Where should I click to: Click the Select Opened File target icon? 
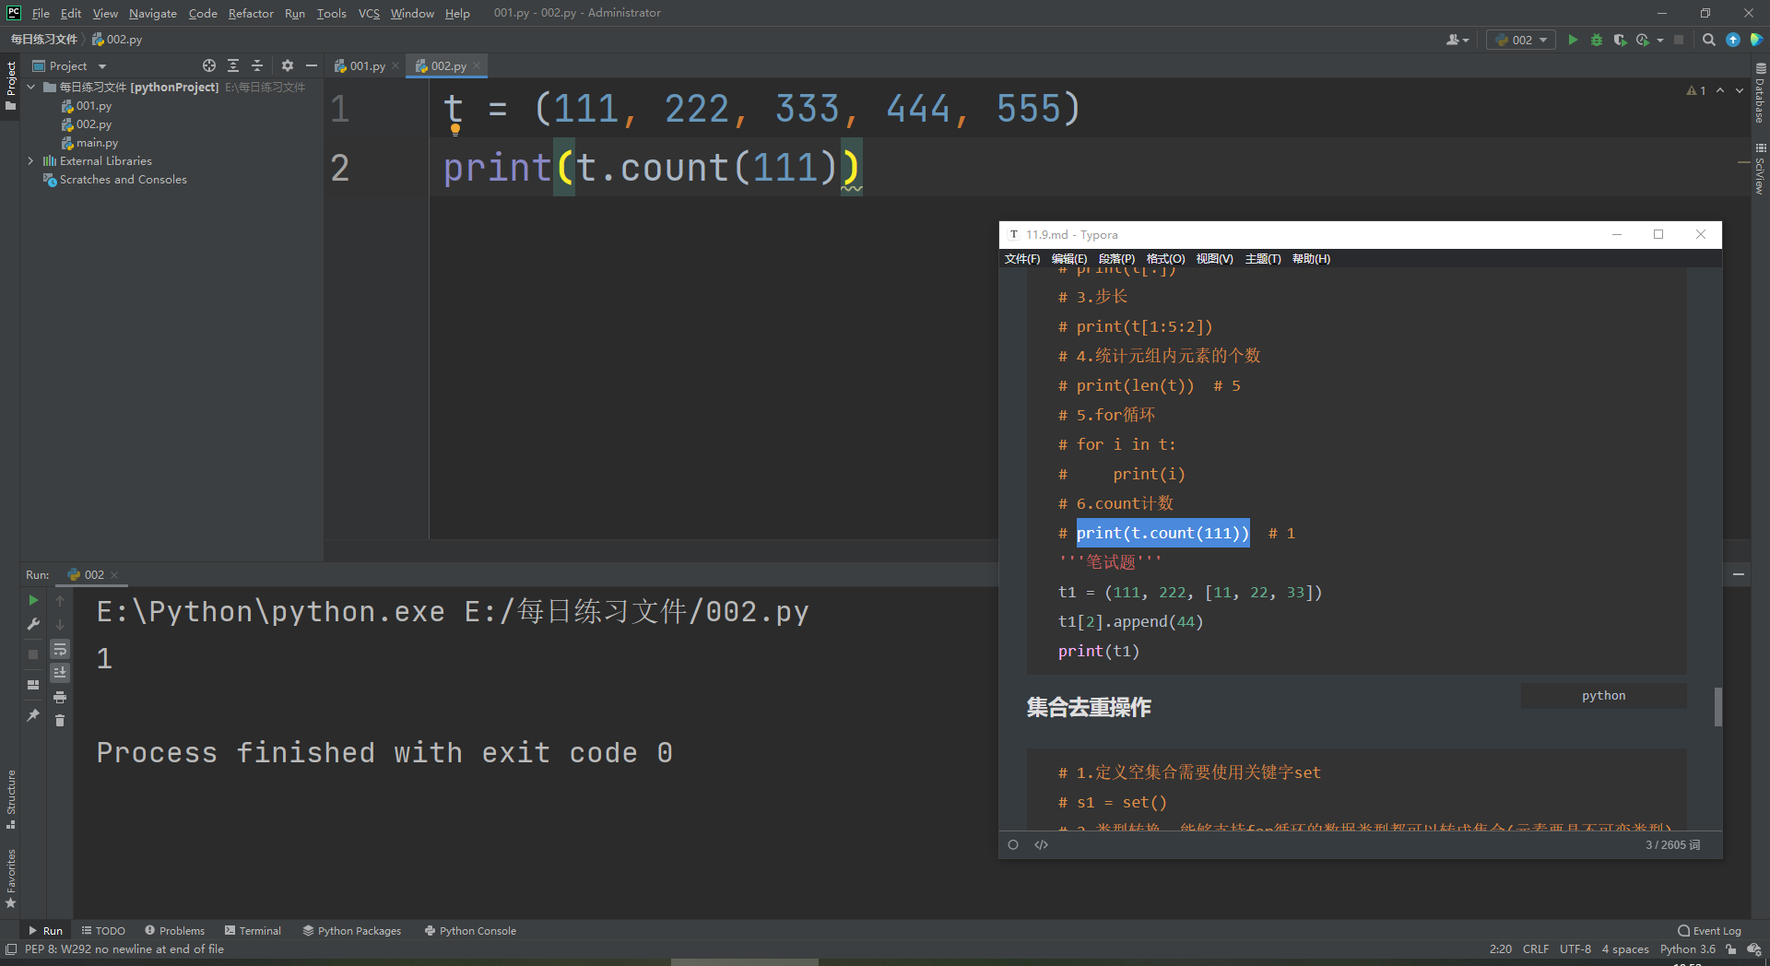coord(209,65)
